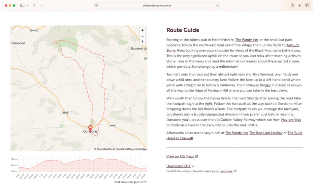Open the Learn more GPX link
Image resolution: width=315 pixels, height=188 pixels.
pyautogui.click(x=226, y=171)
